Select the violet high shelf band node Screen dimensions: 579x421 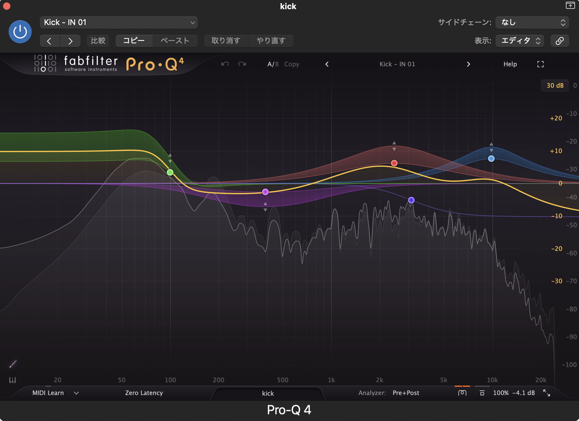411,200
